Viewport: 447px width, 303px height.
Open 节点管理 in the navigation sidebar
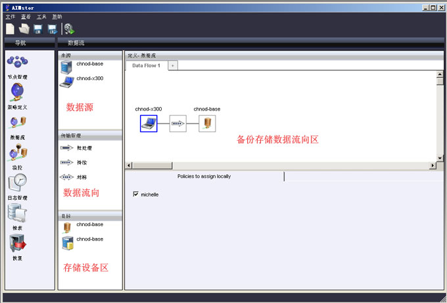point(17,63)
